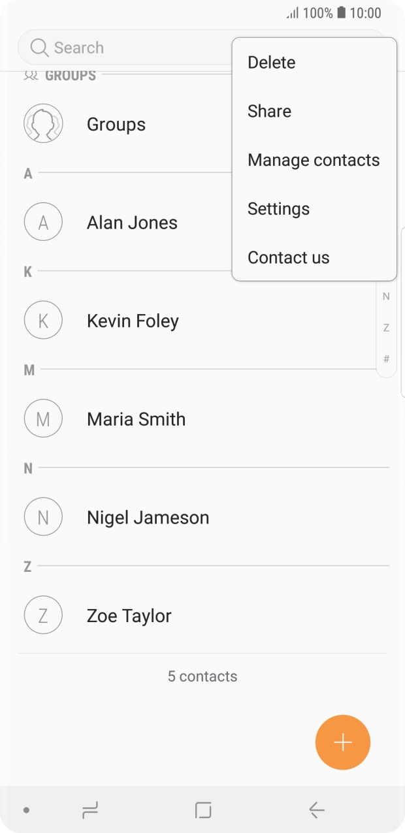Tap Maria Smith's contact avatar circle

[43, 418]
